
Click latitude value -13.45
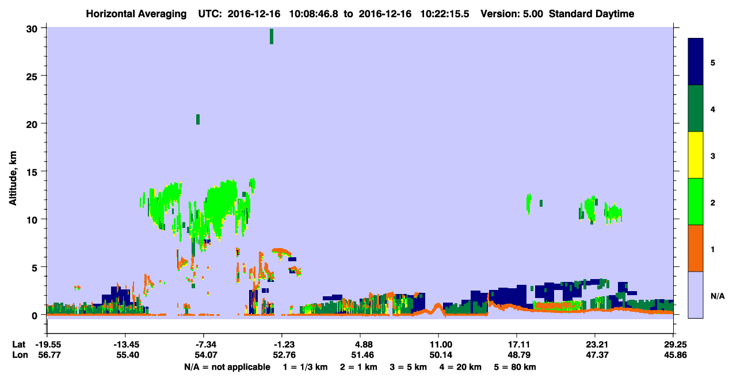pyautogui.click(x=125, y=345)
